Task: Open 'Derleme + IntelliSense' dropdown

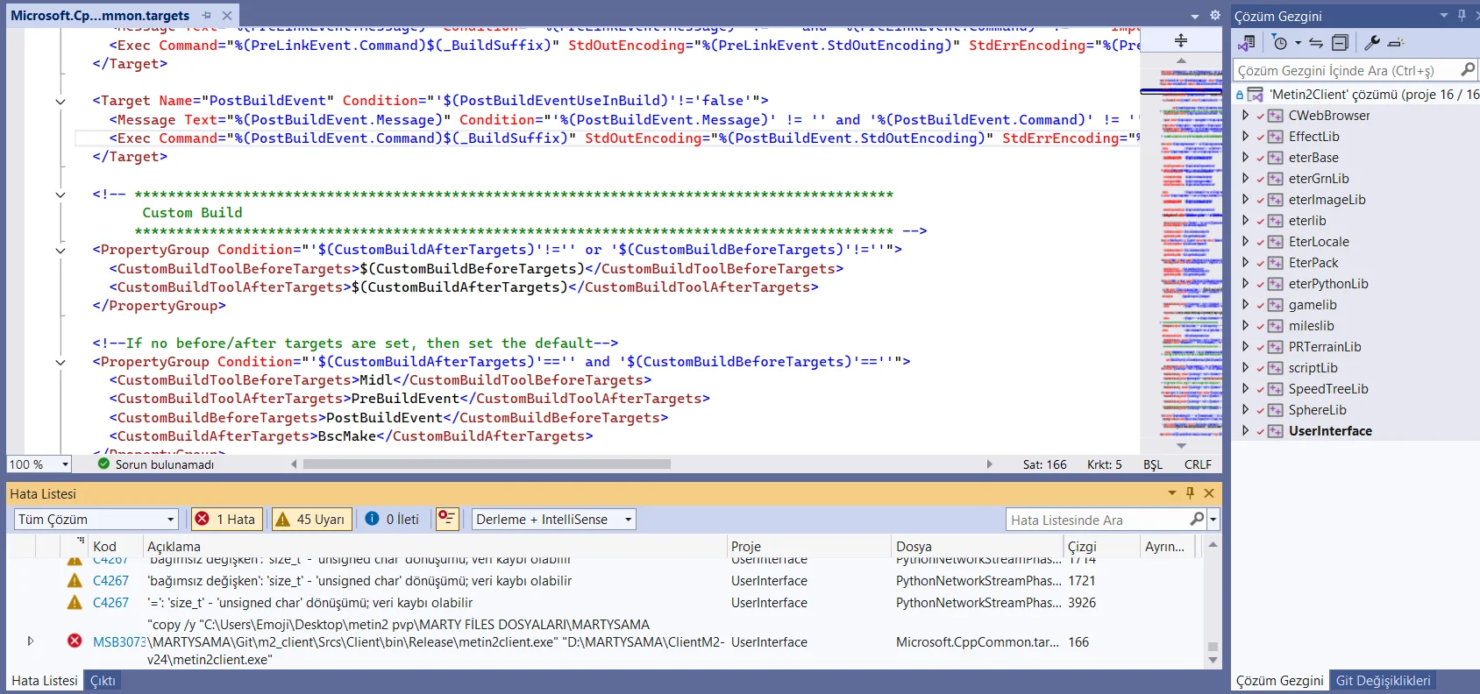Action: pos(553,520)
